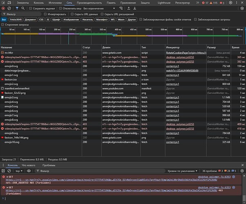Image resolution: width=246 pixels, height=204 pixels.
Task: Click AI assistance icon on first console error
Action: click(x=234, y=177)
